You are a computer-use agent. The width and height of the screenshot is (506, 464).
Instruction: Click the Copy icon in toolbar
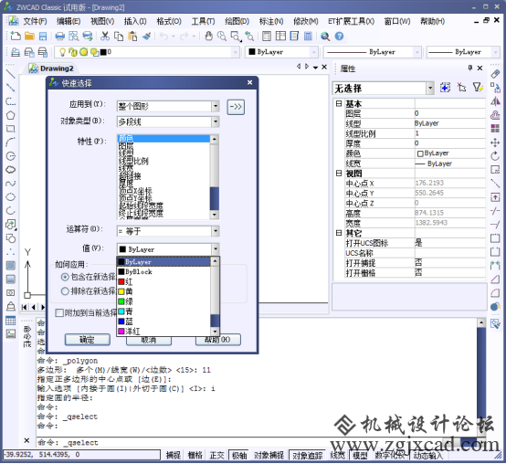pyautogui.click(x=119, y=37)
